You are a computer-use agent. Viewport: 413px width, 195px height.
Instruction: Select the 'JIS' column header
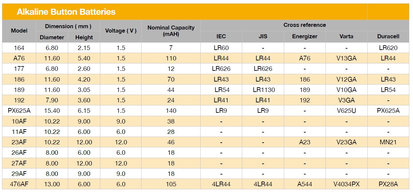(x=263, y=37)
